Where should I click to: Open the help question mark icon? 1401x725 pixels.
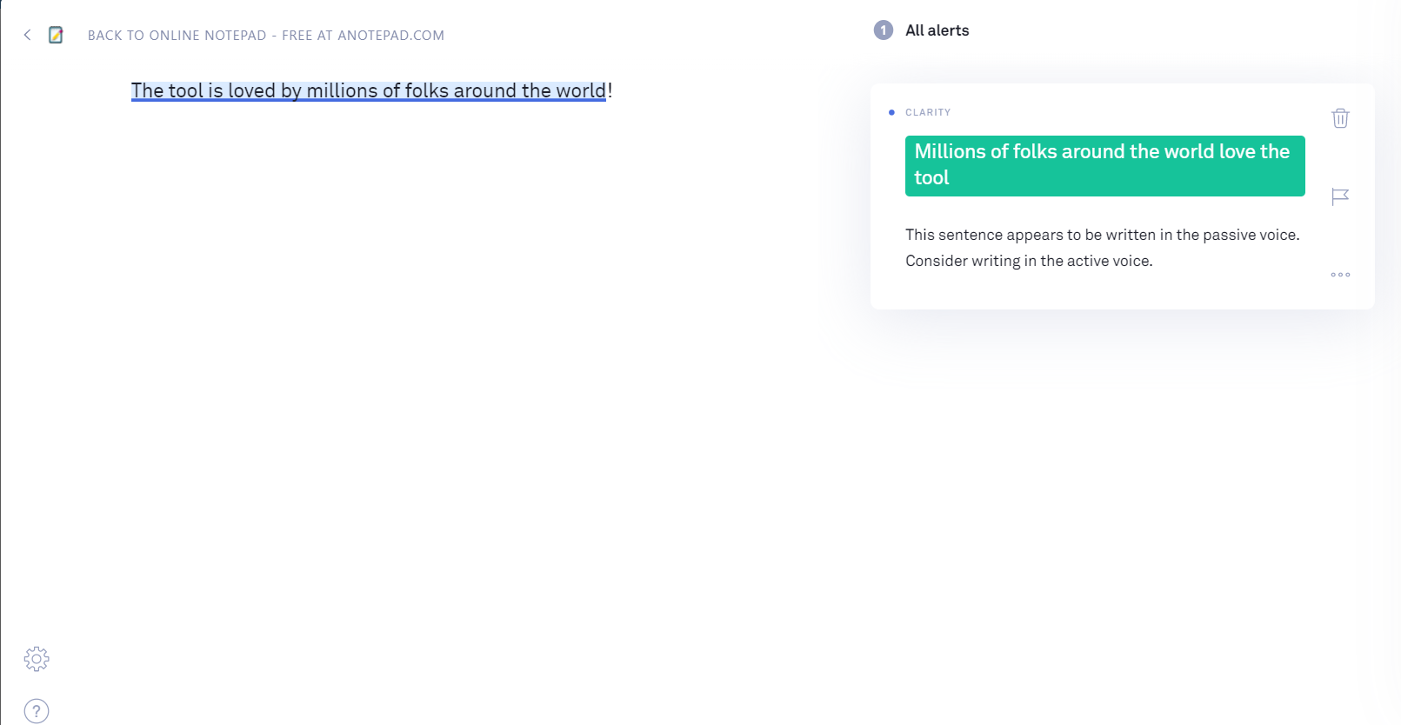point(37,711)
